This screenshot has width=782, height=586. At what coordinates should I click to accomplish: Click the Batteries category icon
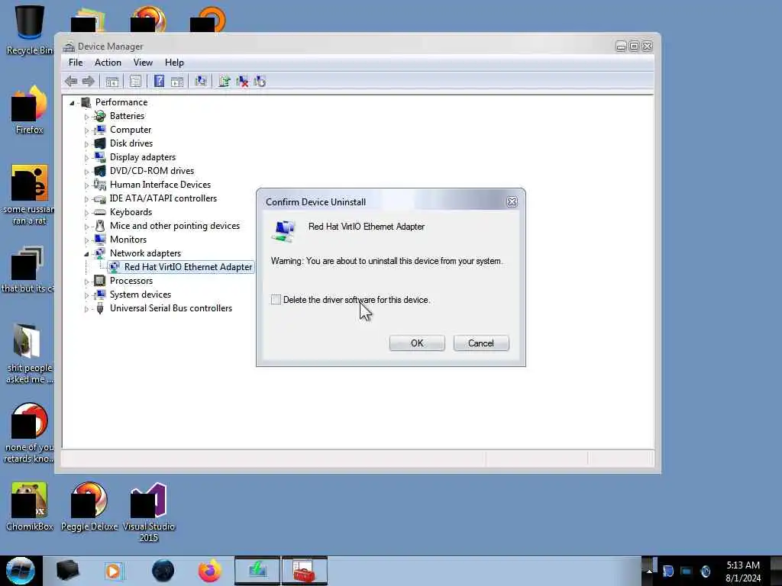point(100,116)
